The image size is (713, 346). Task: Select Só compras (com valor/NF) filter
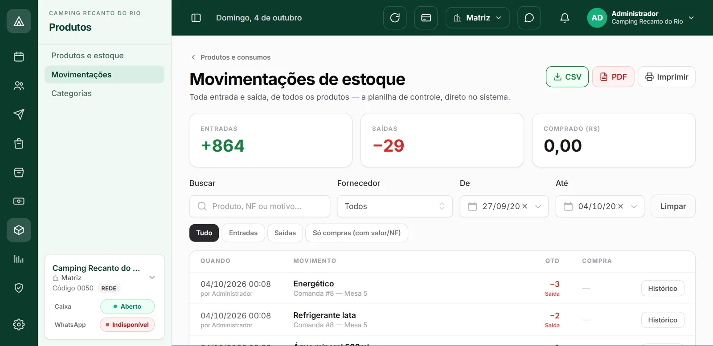click(356, 233)
